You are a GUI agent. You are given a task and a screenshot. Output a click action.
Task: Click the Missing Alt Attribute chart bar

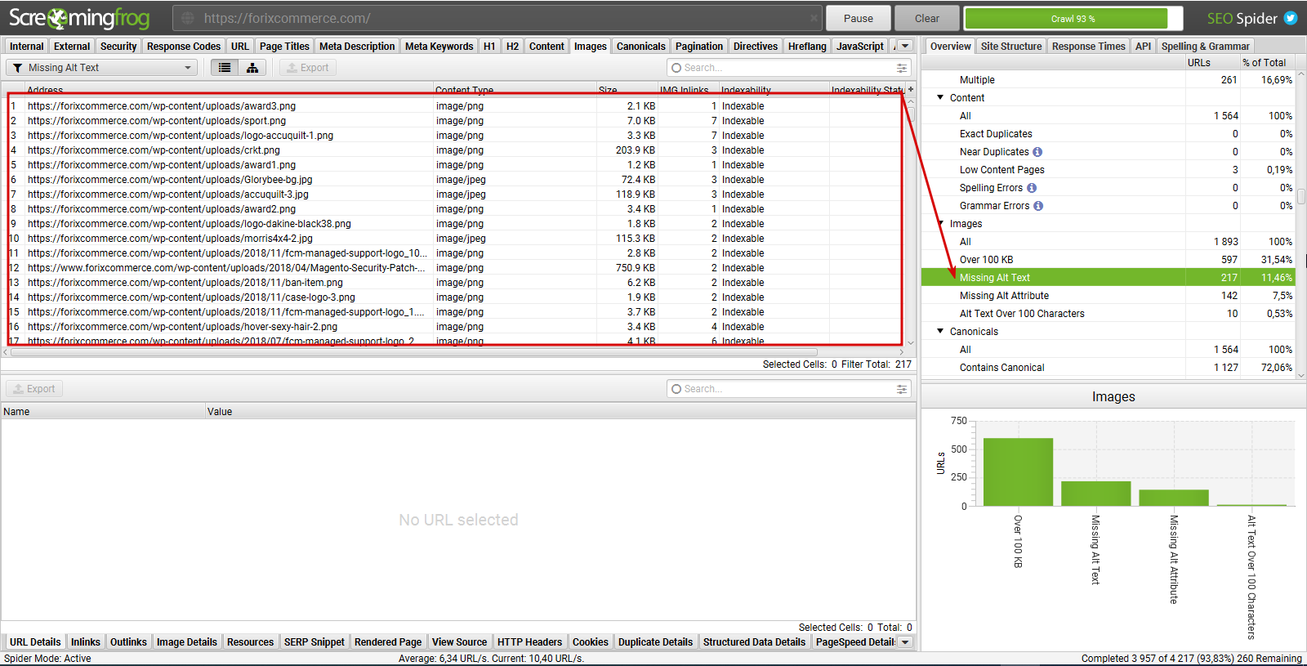click(x=1174, y=498)
